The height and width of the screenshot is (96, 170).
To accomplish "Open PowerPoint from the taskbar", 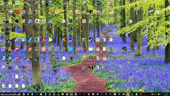I will pos(124,94).
